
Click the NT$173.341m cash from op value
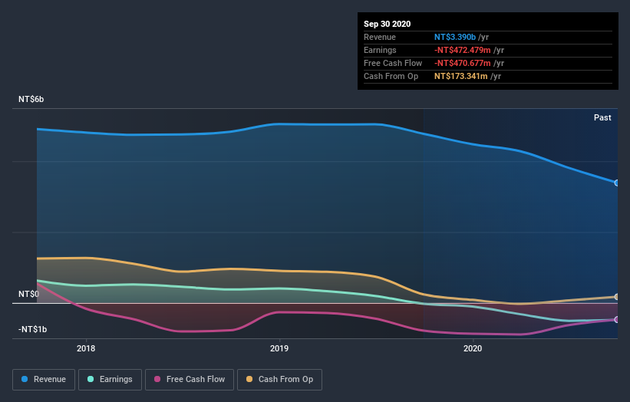461,76
